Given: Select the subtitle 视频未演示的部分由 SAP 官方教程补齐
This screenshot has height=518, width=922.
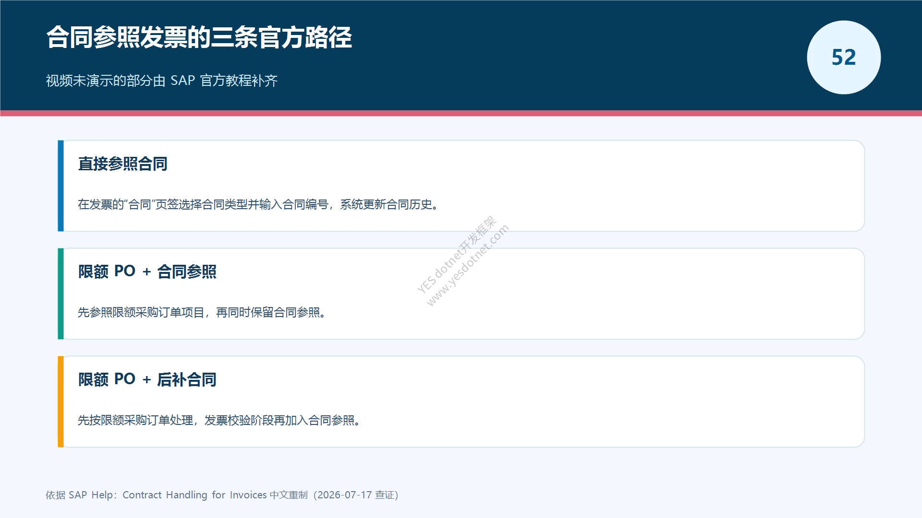Looking at the screenshot, I should tap(162, 80).
